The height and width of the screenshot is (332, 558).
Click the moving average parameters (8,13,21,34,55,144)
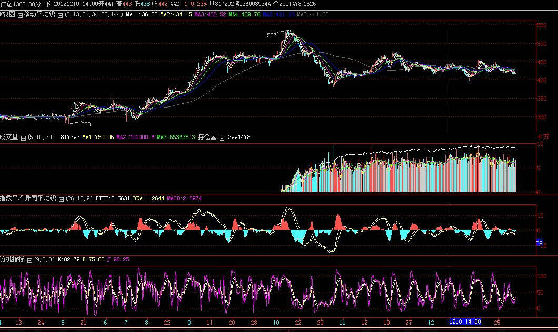(x=94, y=15)
